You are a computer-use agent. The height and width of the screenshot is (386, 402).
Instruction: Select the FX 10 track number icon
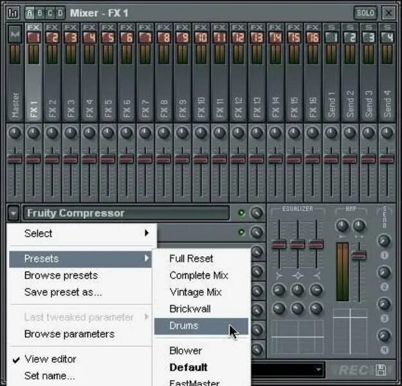tap(201, 37)
